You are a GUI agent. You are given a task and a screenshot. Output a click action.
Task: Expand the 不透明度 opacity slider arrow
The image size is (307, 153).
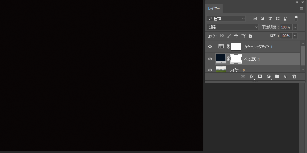pos(295,27)
